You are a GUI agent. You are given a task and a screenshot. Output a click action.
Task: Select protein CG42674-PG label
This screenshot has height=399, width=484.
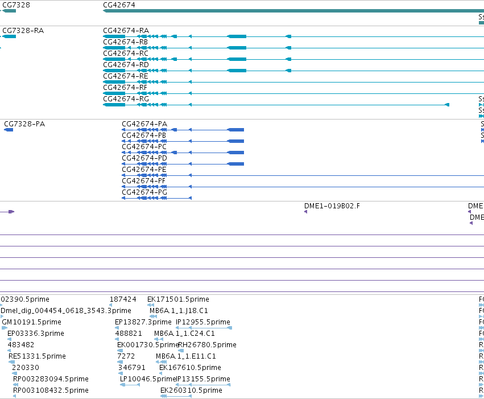click(144, 192)
